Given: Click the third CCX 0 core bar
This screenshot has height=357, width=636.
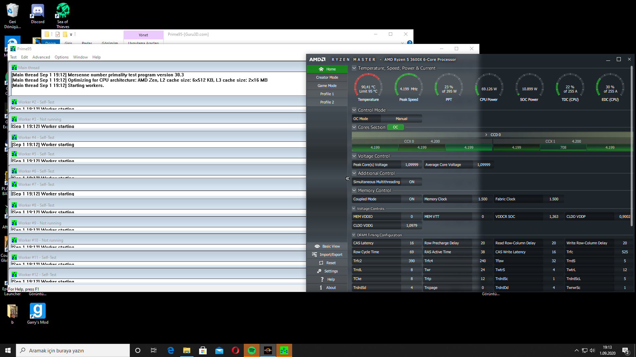Looking at the screenshot, I should click(x=469, y=147).
